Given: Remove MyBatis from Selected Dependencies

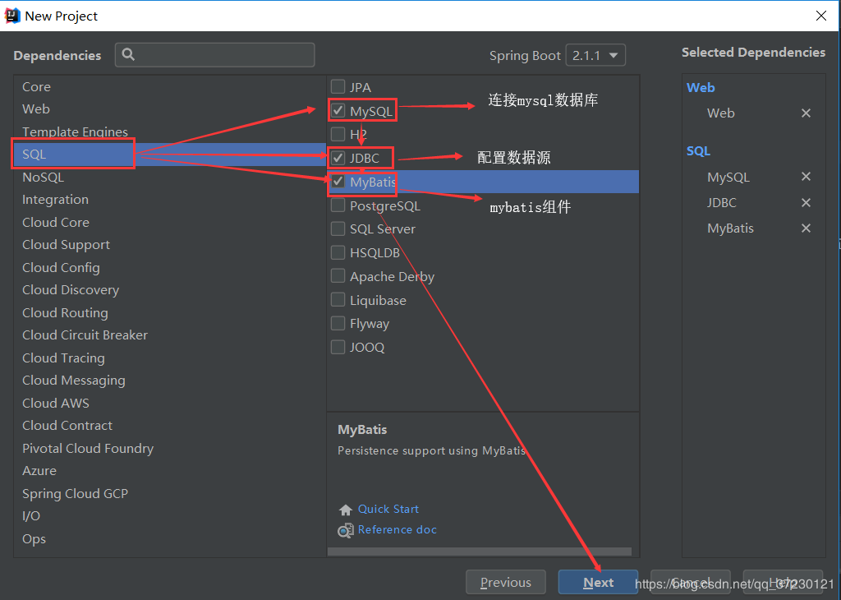Looking at the screenshot, I should click(806, 228).
